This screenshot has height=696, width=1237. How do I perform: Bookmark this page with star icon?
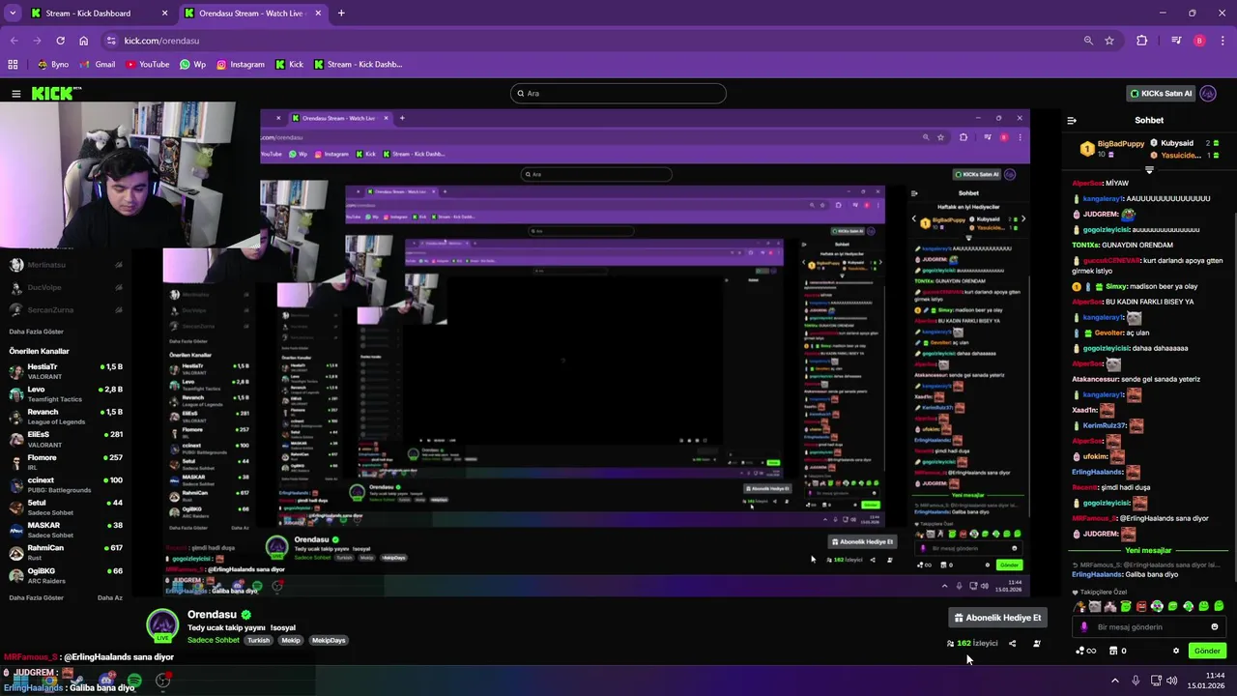click(x=1109, y=41)
